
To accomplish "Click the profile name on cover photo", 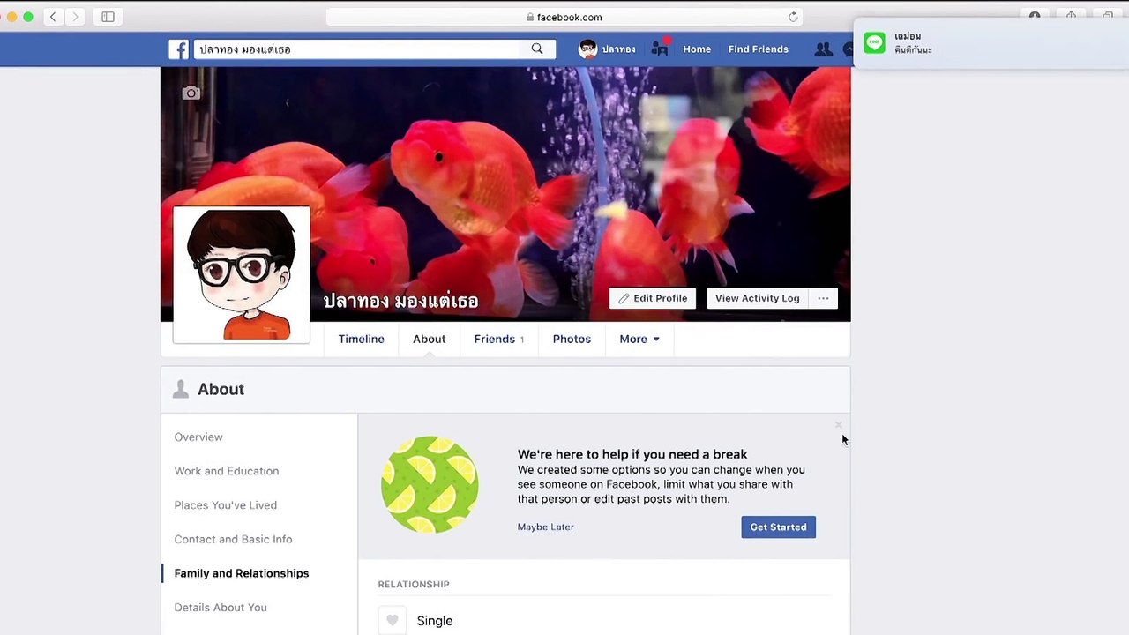I will pyautogui.click(x=400, y=301).
